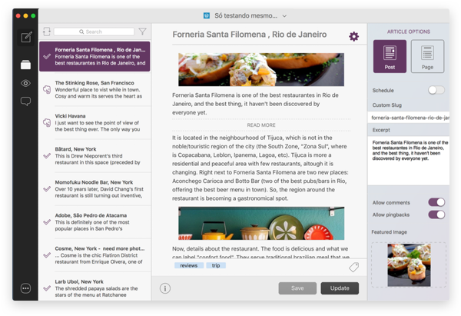Screen dimensions: 461x316
Task: Click checkmark icon of Cosme post
Action: [47, 255]
